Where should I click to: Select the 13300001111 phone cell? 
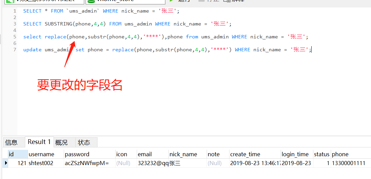click(351, 163)
